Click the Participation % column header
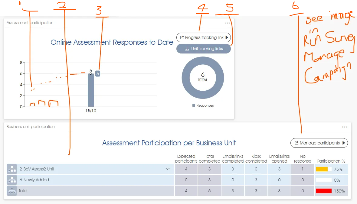Screen dimensions: 357x204 [x=331, y=161]
